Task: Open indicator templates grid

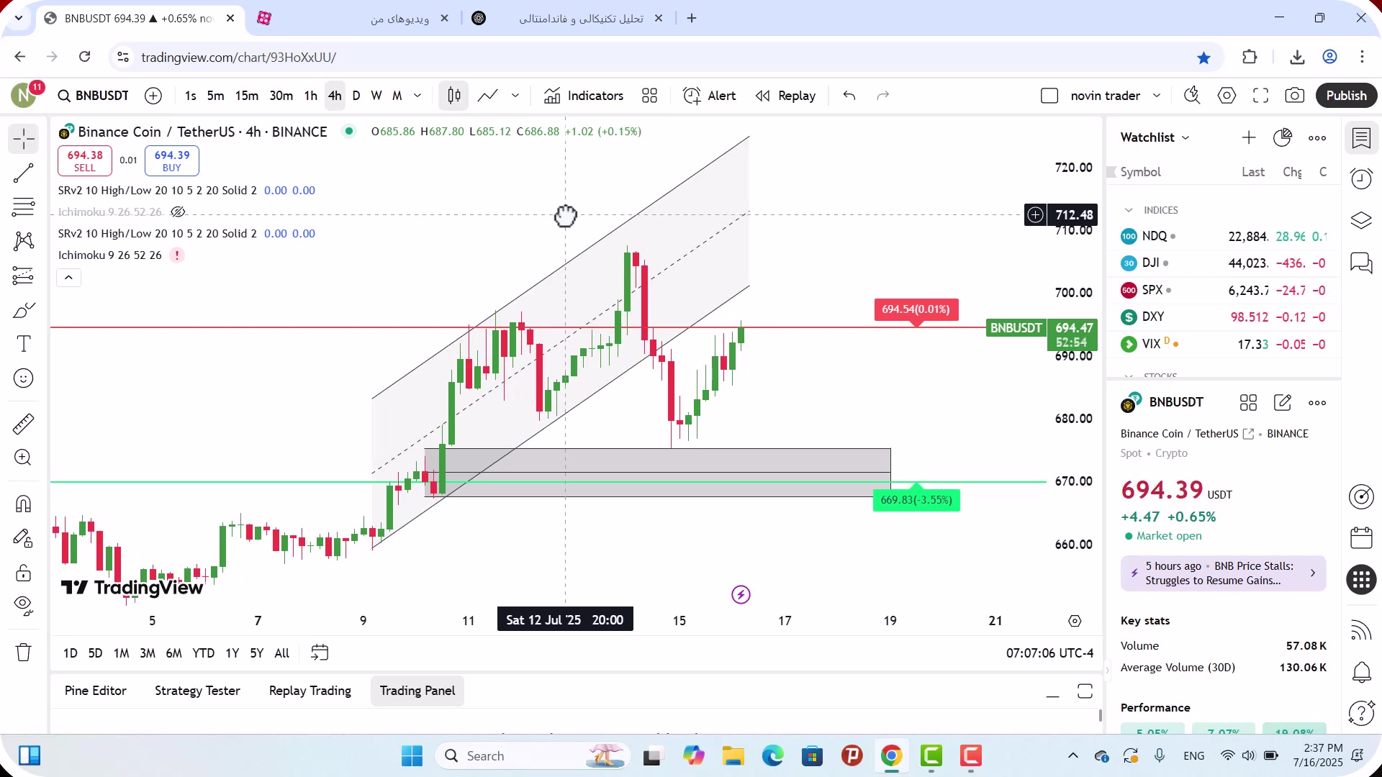Action: 649,96
